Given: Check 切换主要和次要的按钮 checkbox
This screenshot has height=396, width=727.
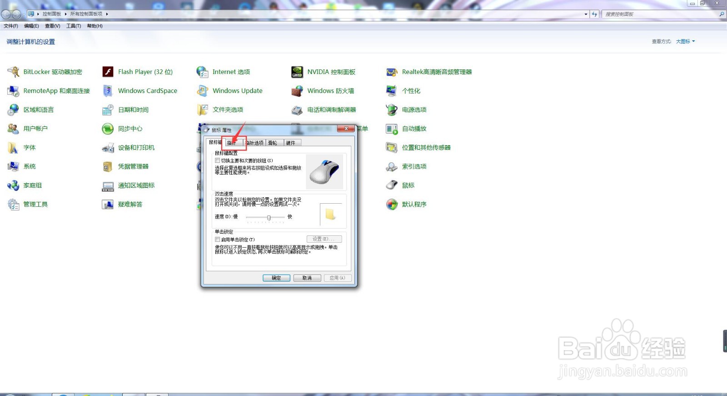Looking at the screenshot, I should 218,161.
